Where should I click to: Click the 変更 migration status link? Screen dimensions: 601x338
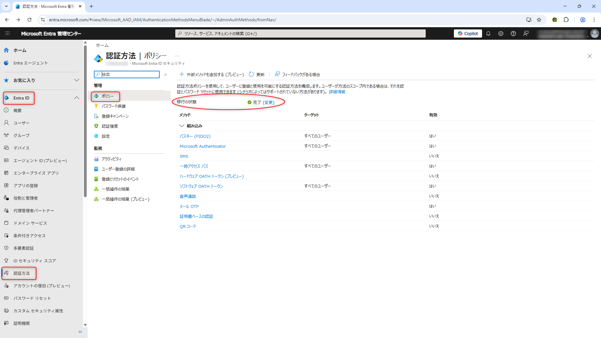pyautogui.click(x=269, y=102)
